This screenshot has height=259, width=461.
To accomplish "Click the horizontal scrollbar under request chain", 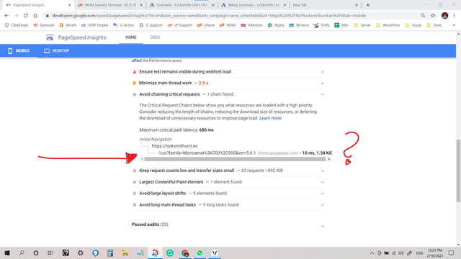I will point(235,159).
